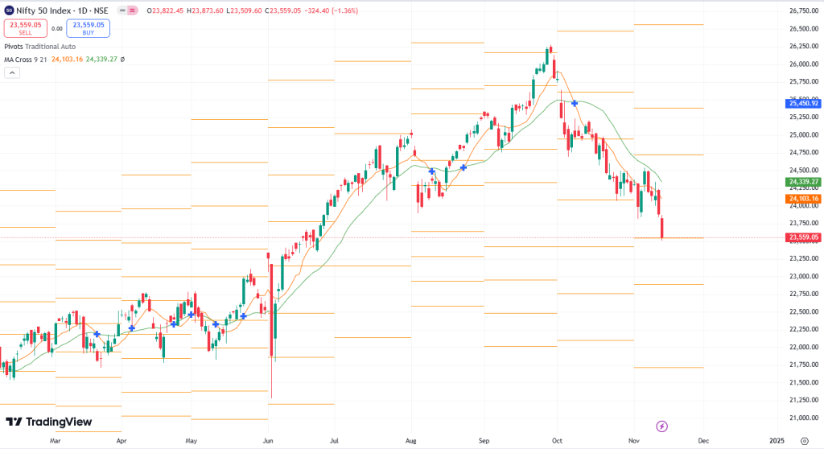Screen dimensions: 824x449
Task: Click the MA Cross empty-value symbol
Action: (122, 60)
